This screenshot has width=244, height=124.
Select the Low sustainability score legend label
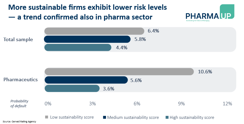[72, 117]
